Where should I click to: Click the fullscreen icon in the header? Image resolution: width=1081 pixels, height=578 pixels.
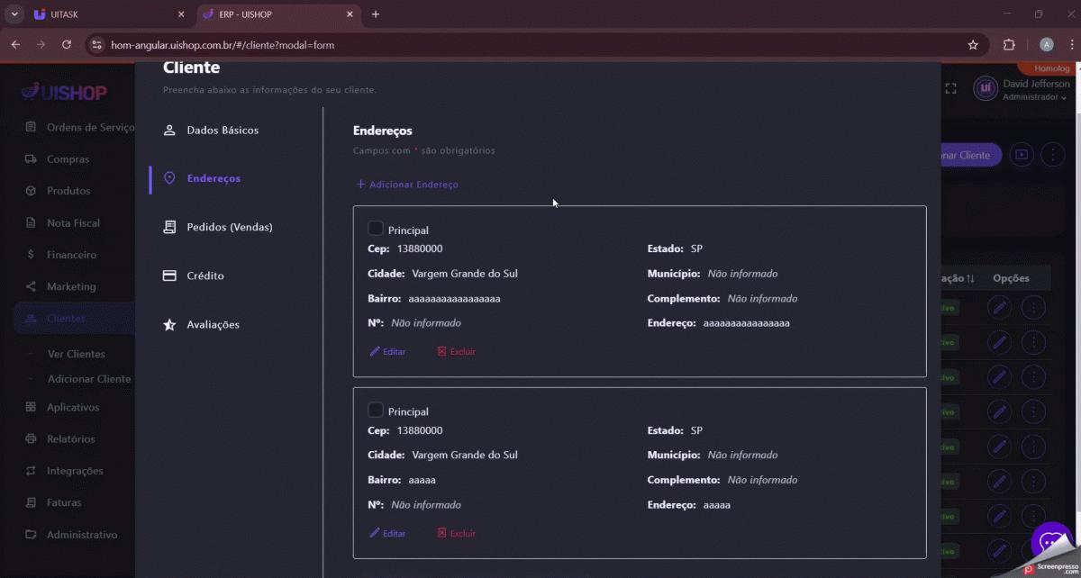tap(950, 88)
